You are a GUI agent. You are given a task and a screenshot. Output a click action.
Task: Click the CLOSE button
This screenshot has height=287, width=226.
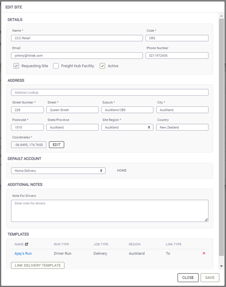click(188, 278)
